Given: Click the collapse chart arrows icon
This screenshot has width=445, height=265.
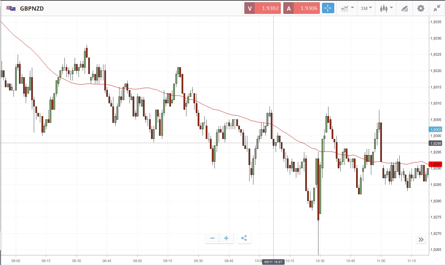Looking at the screenshot, I should click(x=437, y=8).
